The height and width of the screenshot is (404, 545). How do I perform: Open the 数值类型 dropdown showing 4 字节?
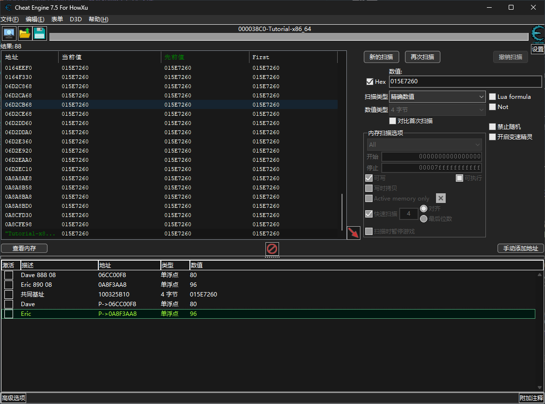point(437,110)
